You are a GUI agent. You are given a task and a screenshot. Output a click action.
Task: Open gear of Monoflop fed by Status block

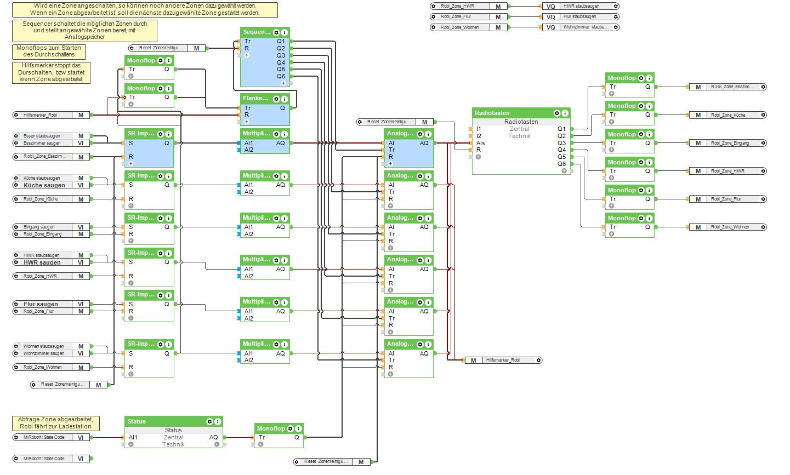click(291, 428)
